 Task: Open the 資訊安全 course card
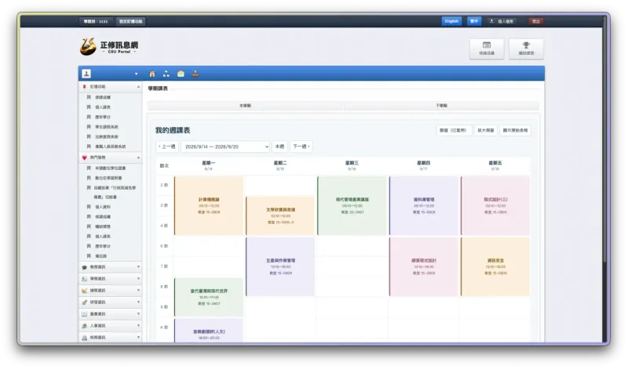(495, 266)
